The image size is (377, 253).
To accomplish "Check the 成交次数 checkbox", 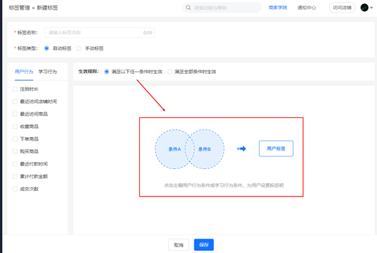I will pyautogui.click(x=15, y=189).
